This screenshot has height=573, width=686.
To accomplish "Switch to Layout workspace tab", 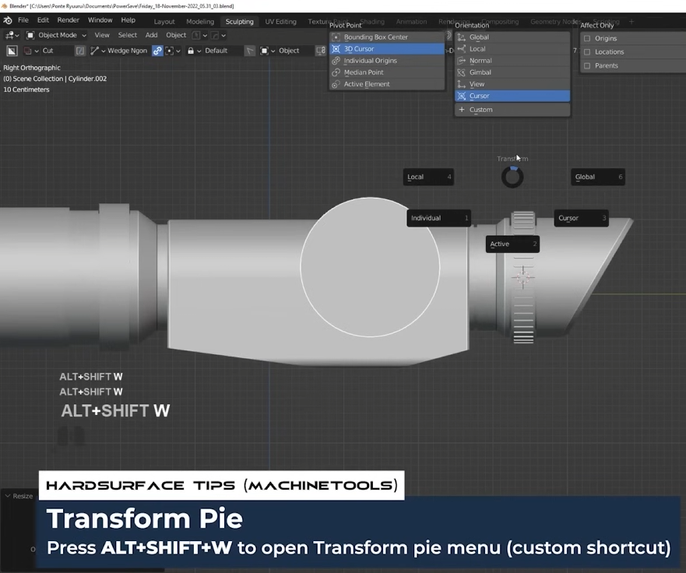I will click(x=164, y=22).
